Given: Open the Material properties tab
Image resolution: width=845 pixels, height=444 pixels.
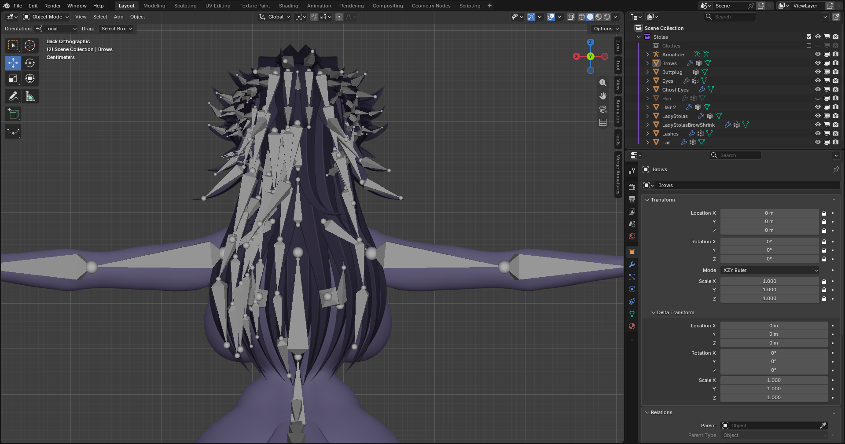Looking at the screenshot, I should tap(632, 326).
